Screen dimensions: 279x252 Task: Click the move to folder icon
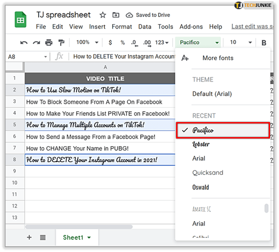(116, 15)
